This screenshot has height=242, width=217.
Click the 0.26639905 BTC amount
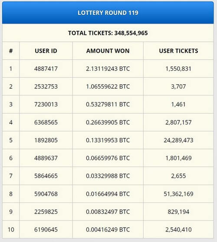click(x=108, y=123)
